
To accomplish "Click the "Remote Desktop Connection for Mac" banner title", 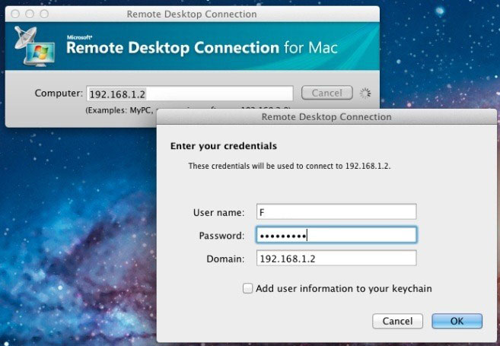I will pos(202,48).
